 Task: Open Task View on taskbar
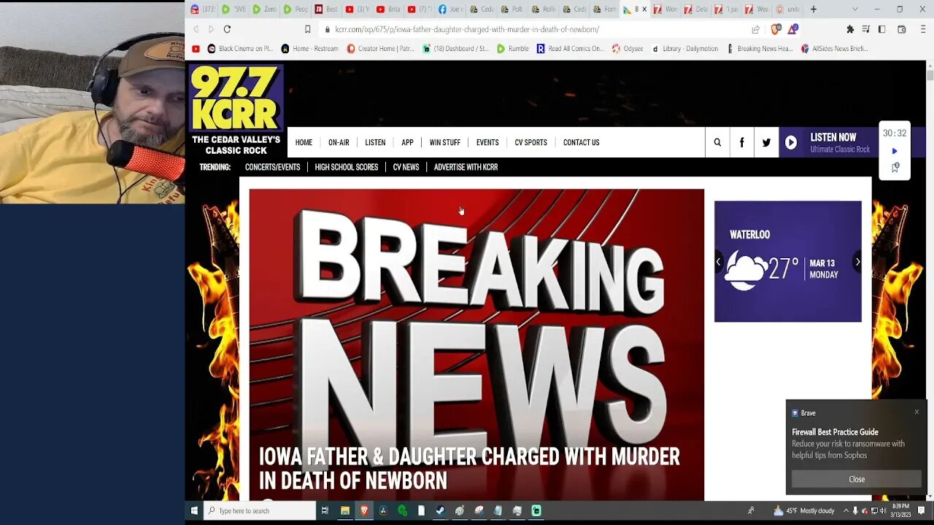coord(325,510)
